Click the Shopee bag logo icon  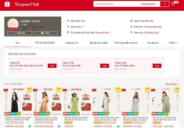[x=7, y=4]
